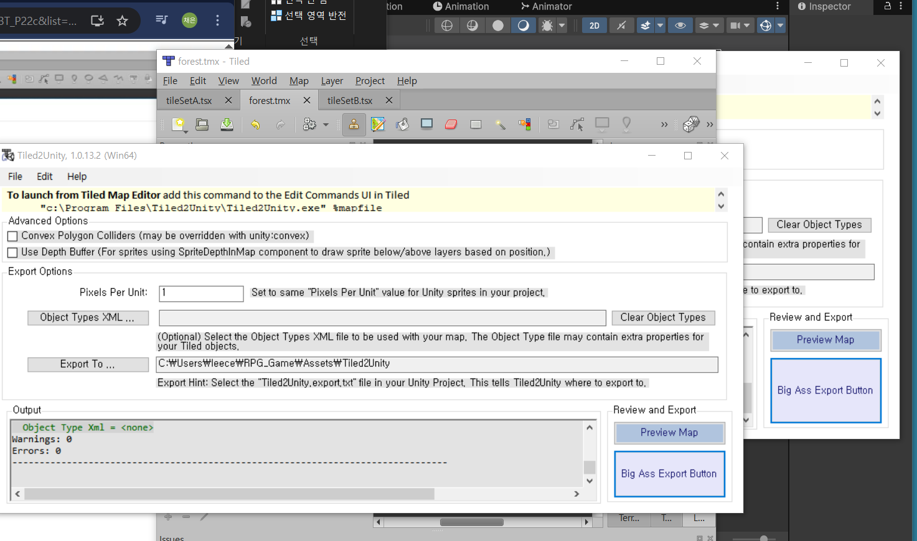
Task: Click the Unity wireframe draw mode globe icon
Action: [x=447, y=26]
